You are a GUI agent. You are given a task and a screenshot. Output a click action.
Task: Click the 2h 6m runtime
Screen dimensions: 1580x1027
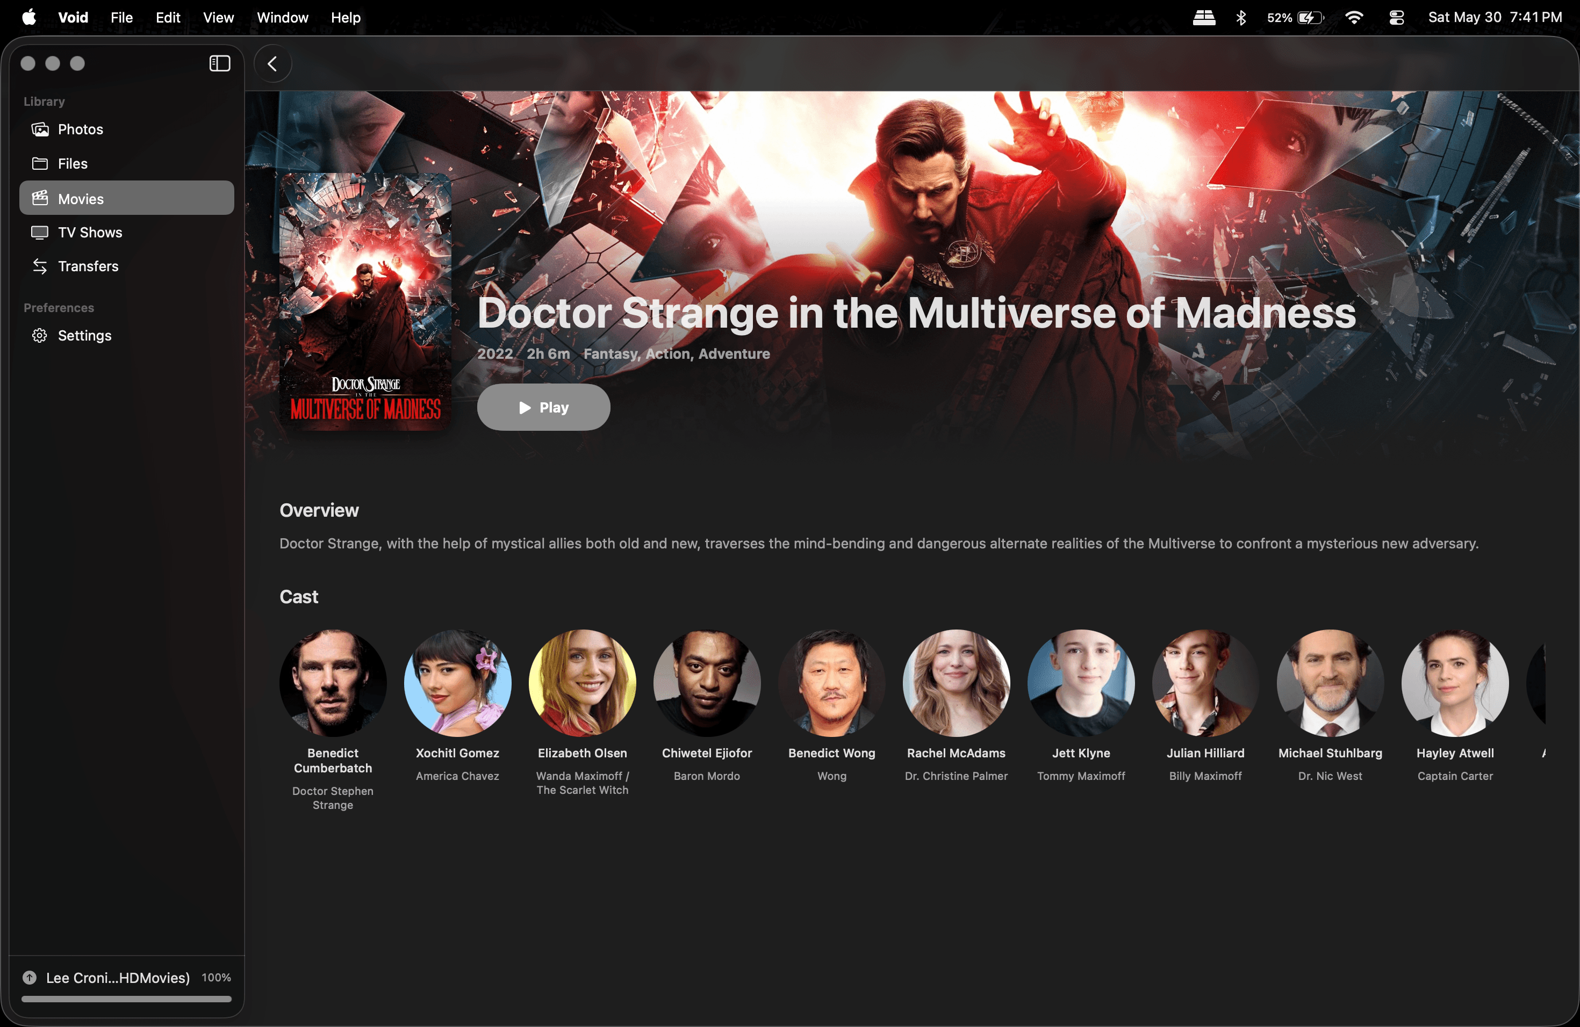[548, 353]
